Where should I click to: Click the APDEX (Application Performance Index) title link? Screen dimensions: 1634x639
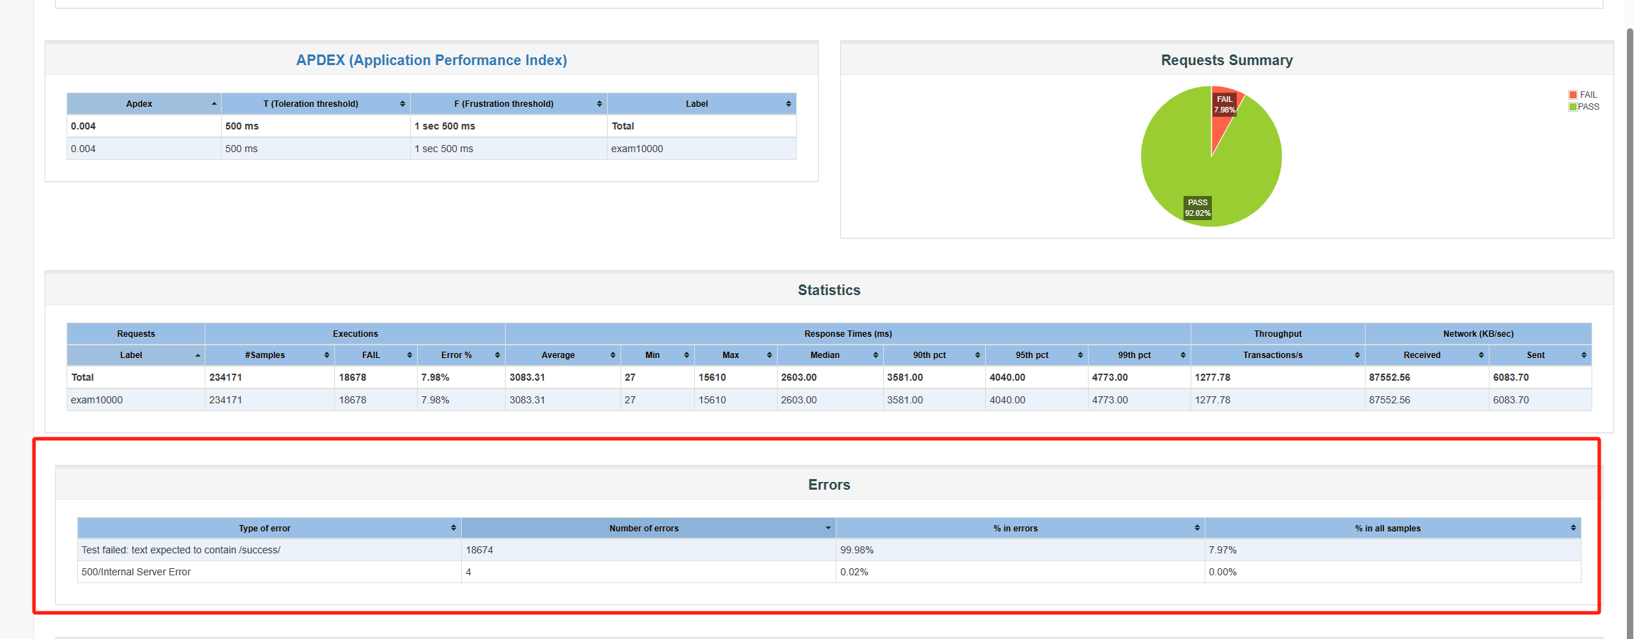431,60
